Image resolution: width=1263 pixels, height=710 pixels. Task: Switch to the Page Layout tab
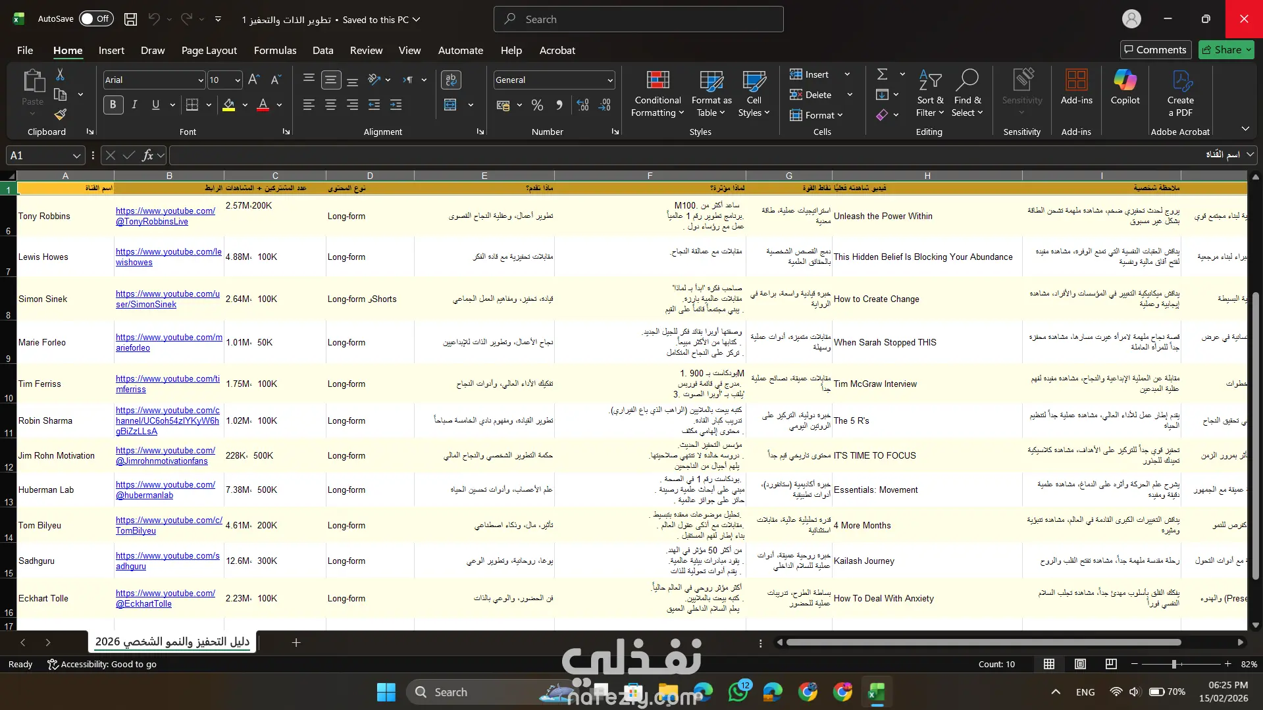[209, 50]
